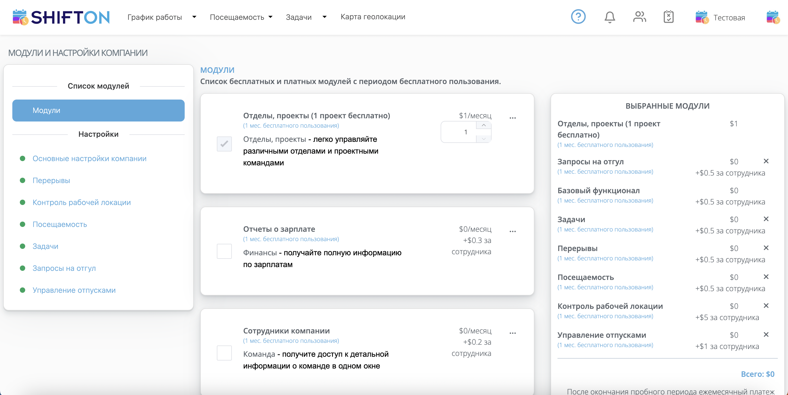Open the employees people icon
788x395 pixels.
(x=639, y=17)
